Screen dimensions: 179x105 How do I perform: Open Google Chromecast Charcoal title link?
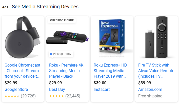[22, 71]
